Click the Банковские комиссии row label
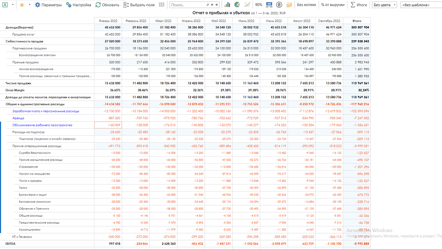The width and height of the screenshot is (442, 249). [34, 202]
